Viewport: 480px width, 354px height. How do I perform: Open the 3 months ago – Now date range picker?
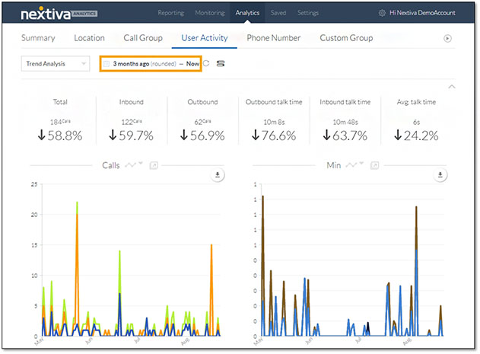(x=151, y=63)
